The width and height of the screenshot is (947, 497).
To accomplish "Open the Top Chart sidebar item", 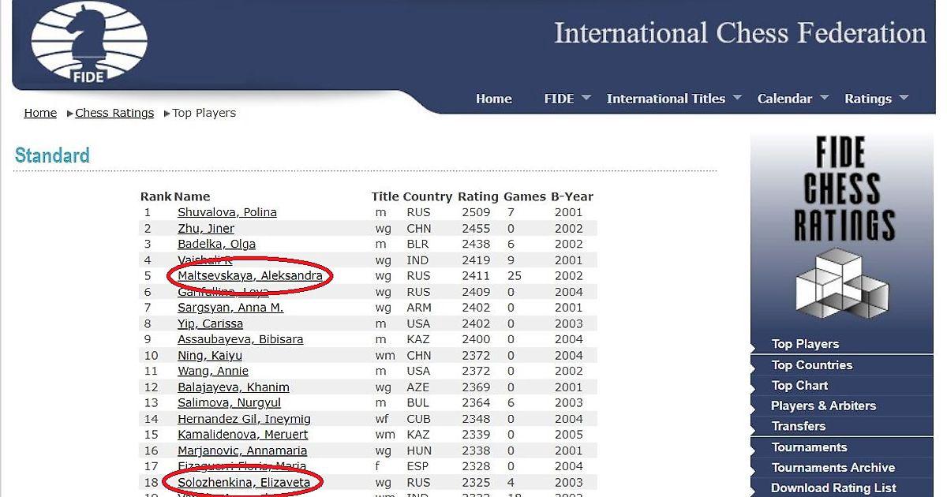I will point(799,386).
